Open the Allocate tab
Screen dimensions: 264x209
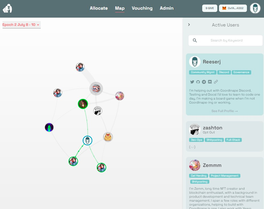(x=99, y=8)
